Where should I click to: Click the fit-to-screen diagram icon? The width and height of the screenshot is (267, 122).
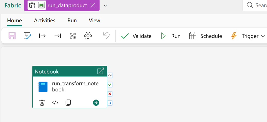click(73, 36)
